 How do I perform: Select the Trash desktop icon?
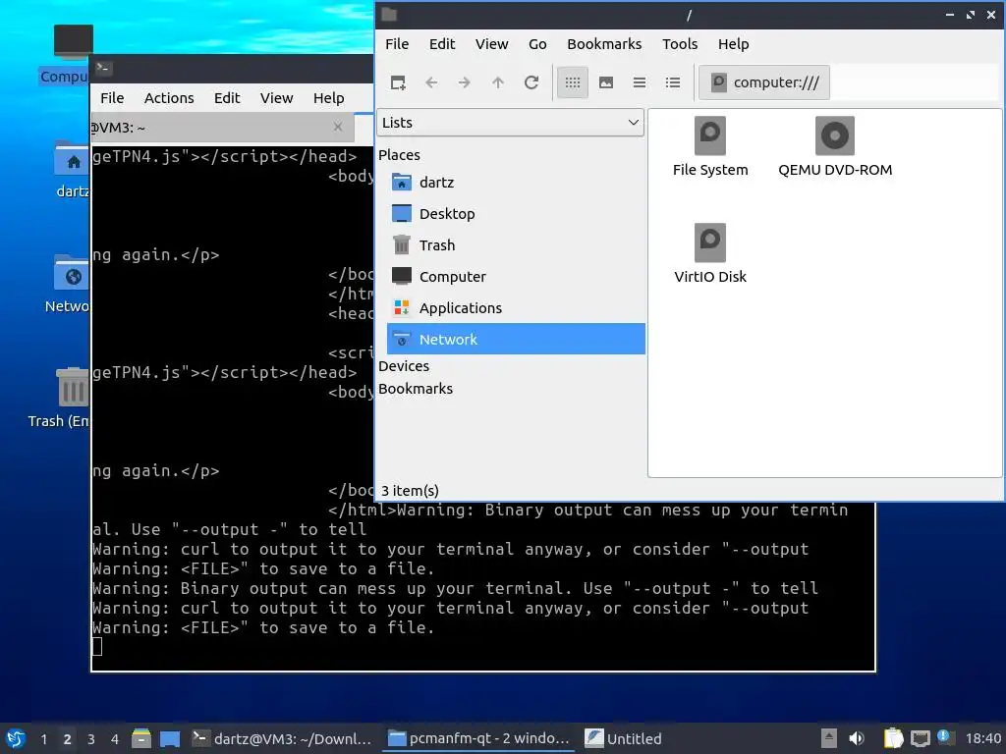click(x=59, y=398)
